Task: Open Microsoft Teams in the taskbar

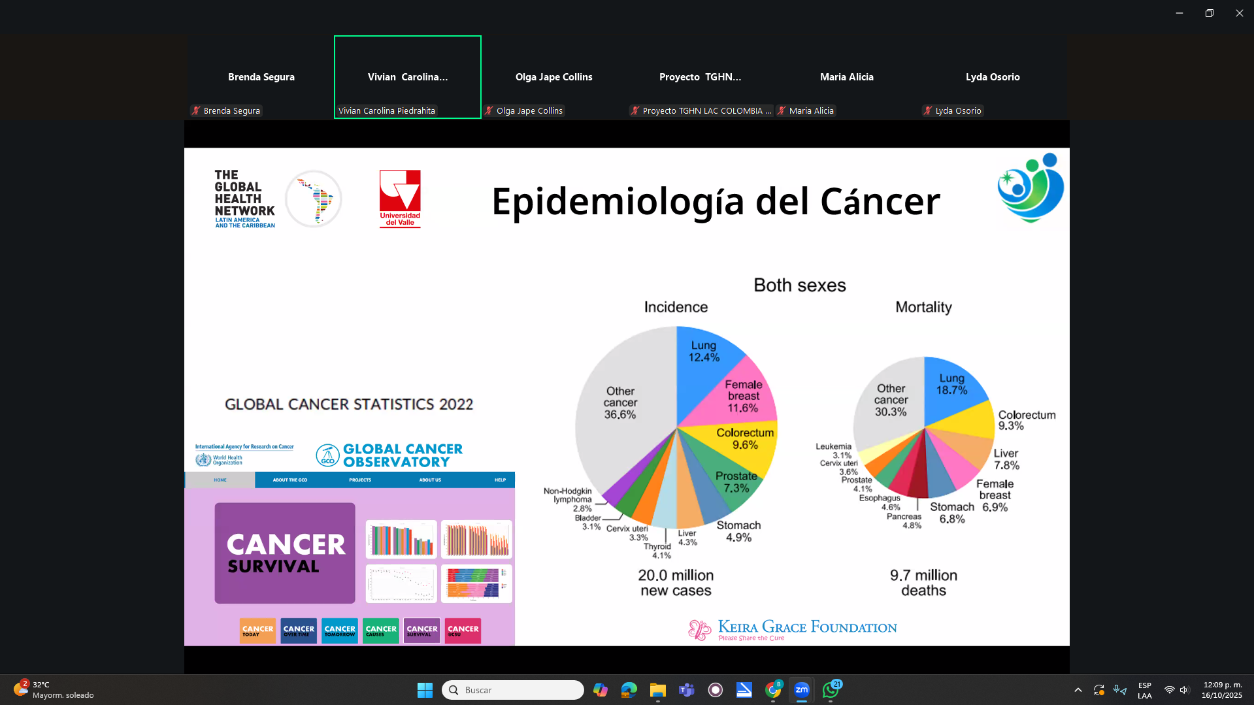Action: 686,690
